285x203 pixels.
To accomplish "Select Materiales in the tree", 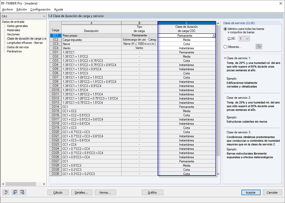I will click(x=14, y=30).
